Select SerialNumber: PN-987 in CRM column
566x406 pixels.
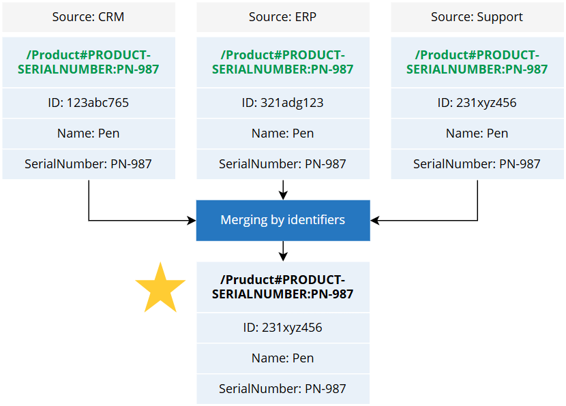click(89, 164)
